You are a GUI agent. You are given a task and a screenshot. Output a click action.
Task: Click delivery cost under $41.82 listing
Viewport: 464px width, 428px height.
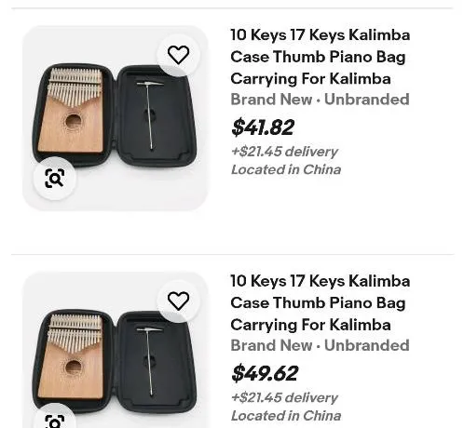point(284,152)
